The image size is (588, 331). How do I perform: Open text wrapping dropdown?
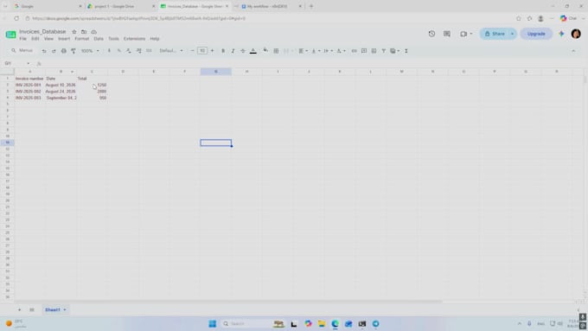point(328,51)
